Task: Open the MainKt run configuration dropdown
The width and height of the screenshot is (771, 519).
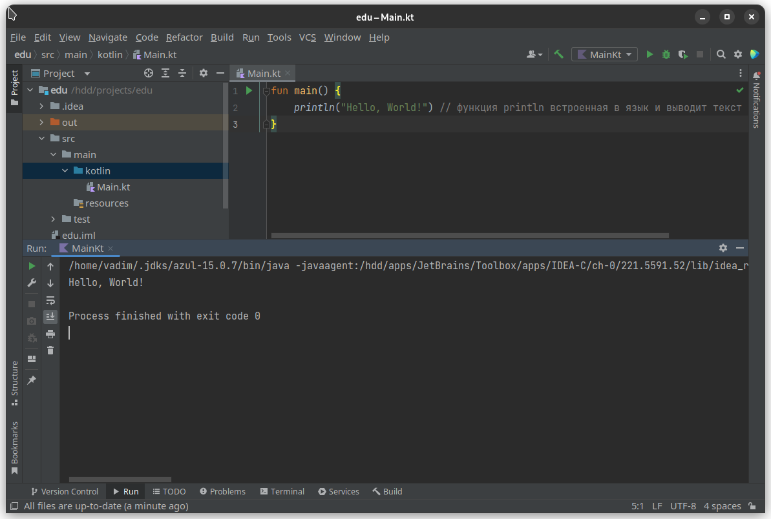Action: tap(604, 55)
